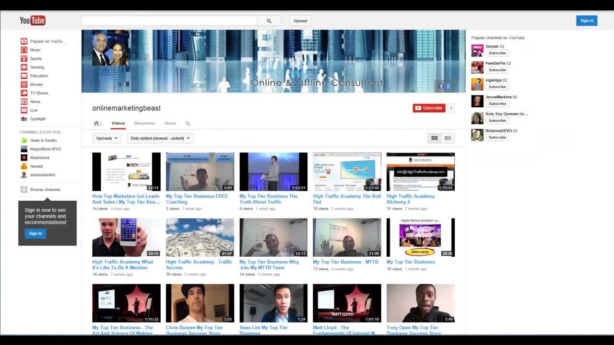Open Machinima channel icon
Image resolution: width=614 pixels, height=345 pixels.
[x=24, y=158]
